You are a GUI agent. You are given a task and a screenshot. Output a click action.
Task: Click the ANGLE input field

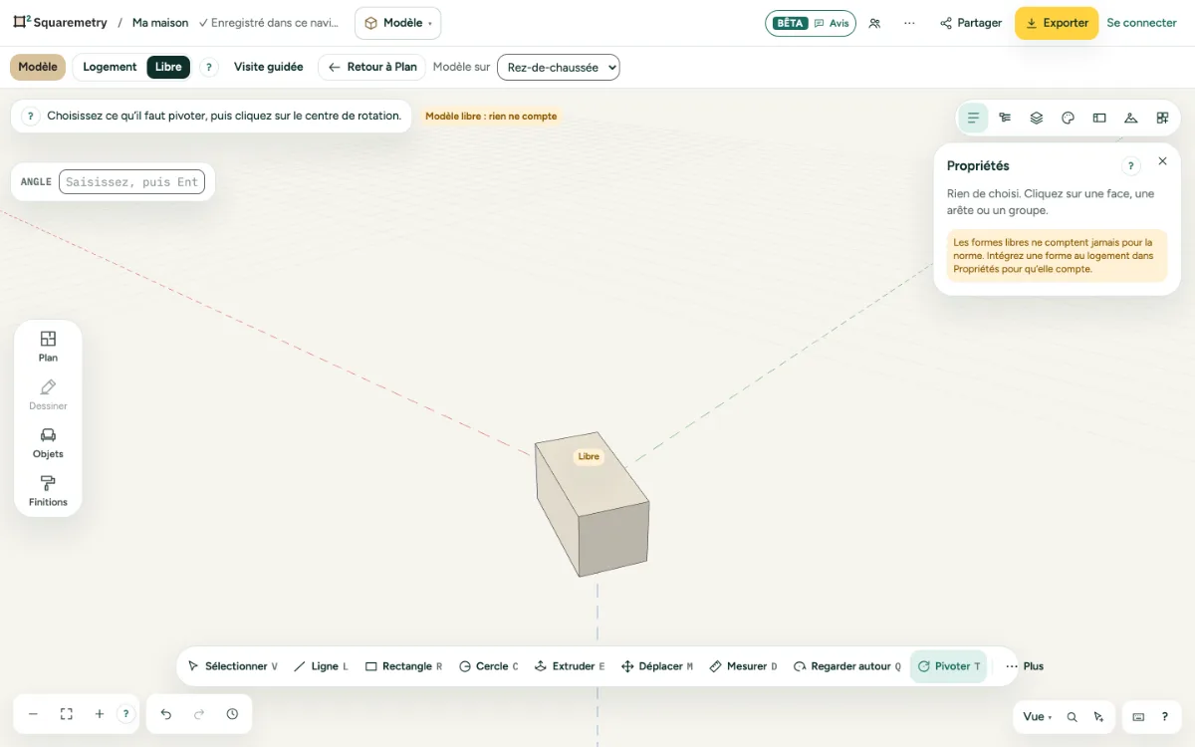(x=131, y=182)
